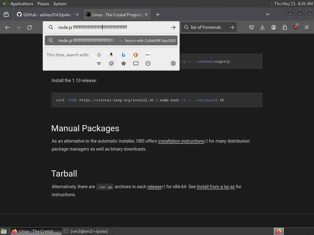Search this time with eBay
This screenshot has height=235, width=314.
click(x=148, y=55)
